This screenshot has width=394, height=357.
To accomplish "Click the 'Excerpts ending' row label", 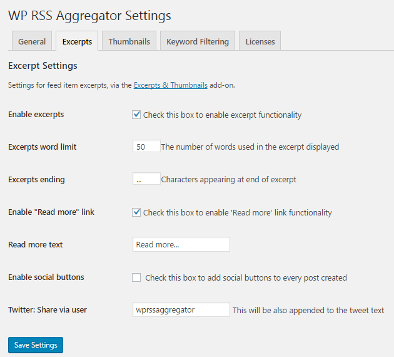I will coord(36,179).
